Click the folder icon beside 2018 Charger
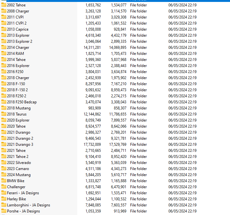This screenshot has height=215, width=230. 4,78
